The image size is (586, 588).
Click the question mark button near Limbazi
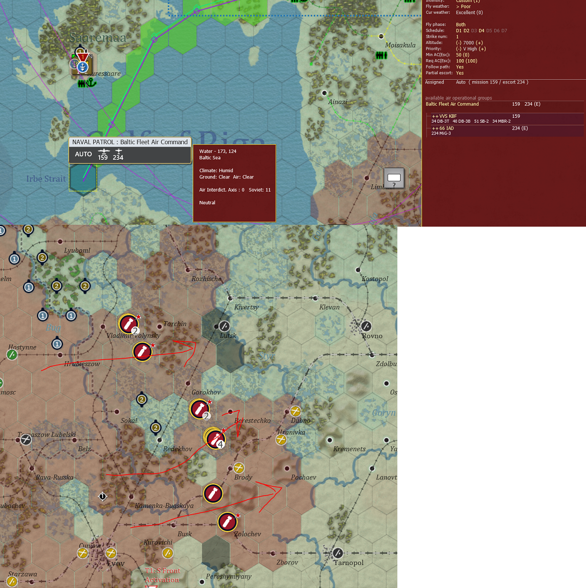(393, 178)
